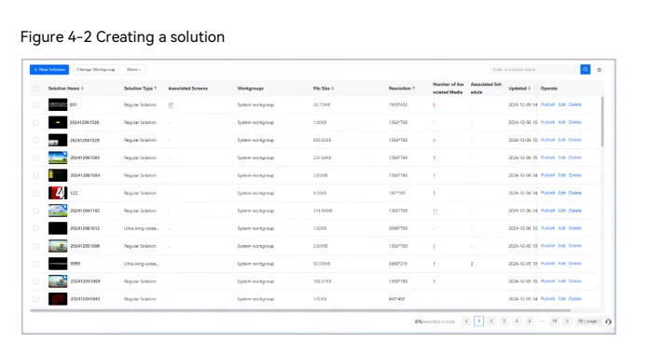Go to page 3

click(504, 321)
